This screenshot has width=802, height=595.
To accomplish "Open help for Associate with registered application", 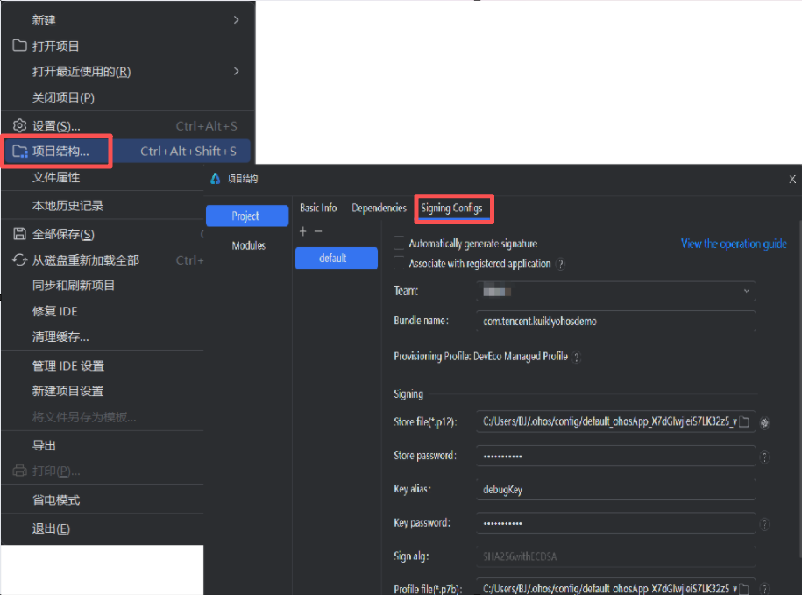I will 561,265.
